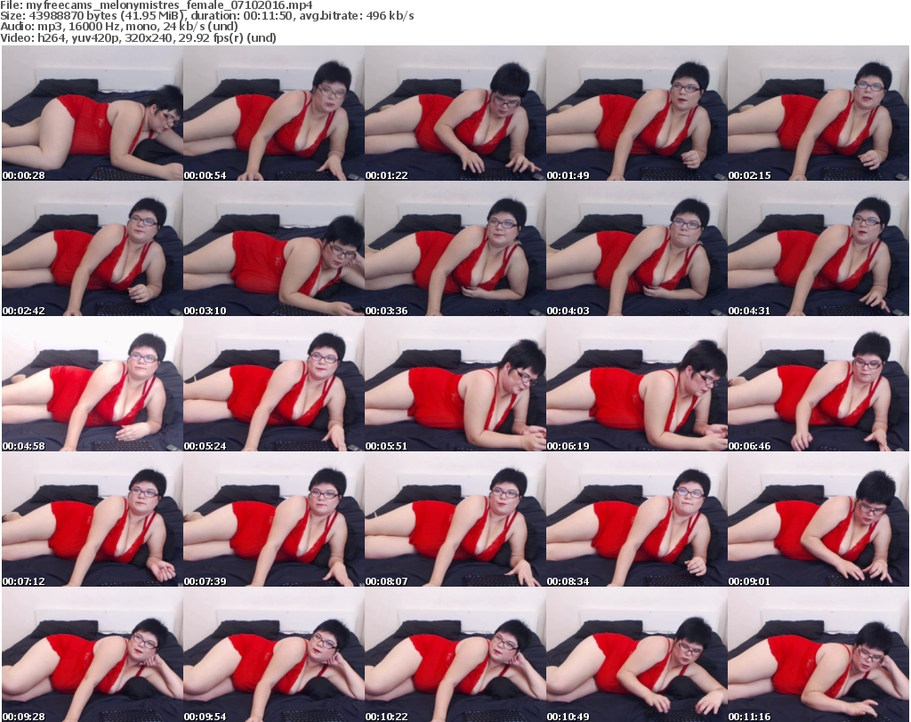Open the frame at 00:00:54
Image resolution: width=911 pixels, height=722 pixels.
point(274,113)
